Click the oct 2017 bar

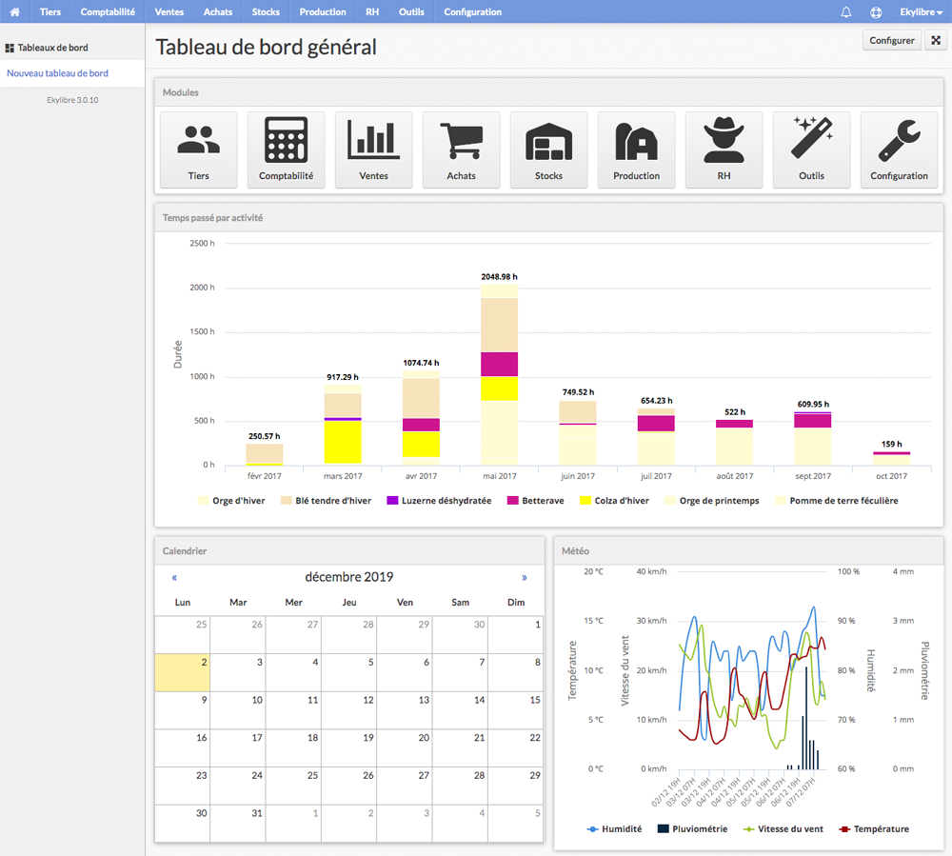pyautogui.click(x=891, y=458)
